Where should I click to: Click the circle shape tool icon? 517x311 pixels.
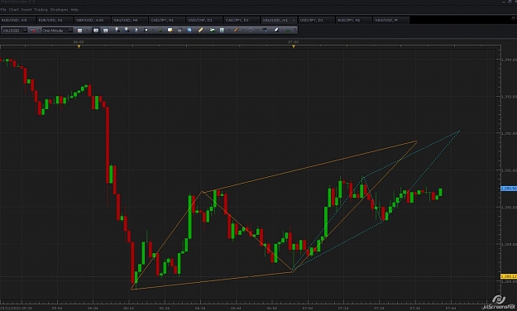pyautogui.click(x=251, y=30)
